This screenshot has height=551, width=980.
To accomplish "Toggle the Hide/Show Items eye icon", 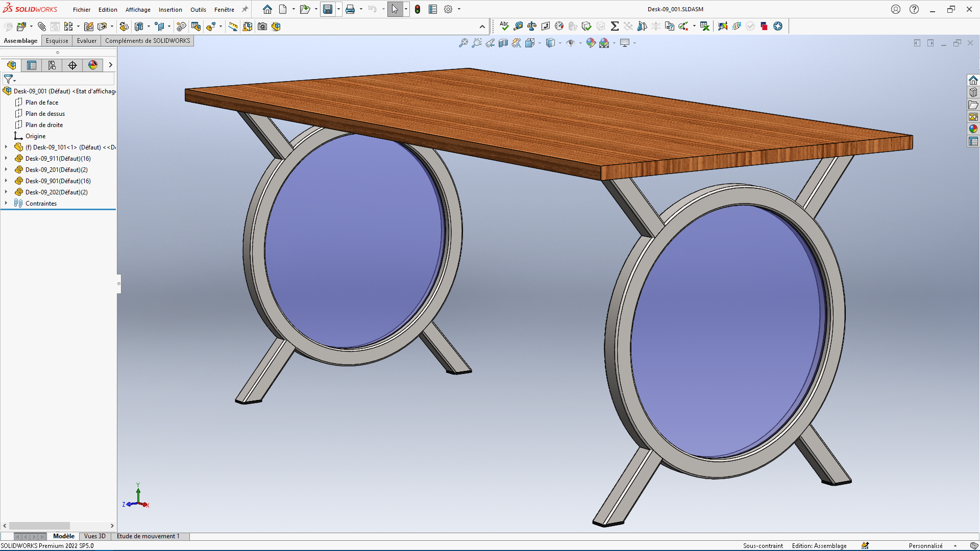I will [x=571, y=43].
